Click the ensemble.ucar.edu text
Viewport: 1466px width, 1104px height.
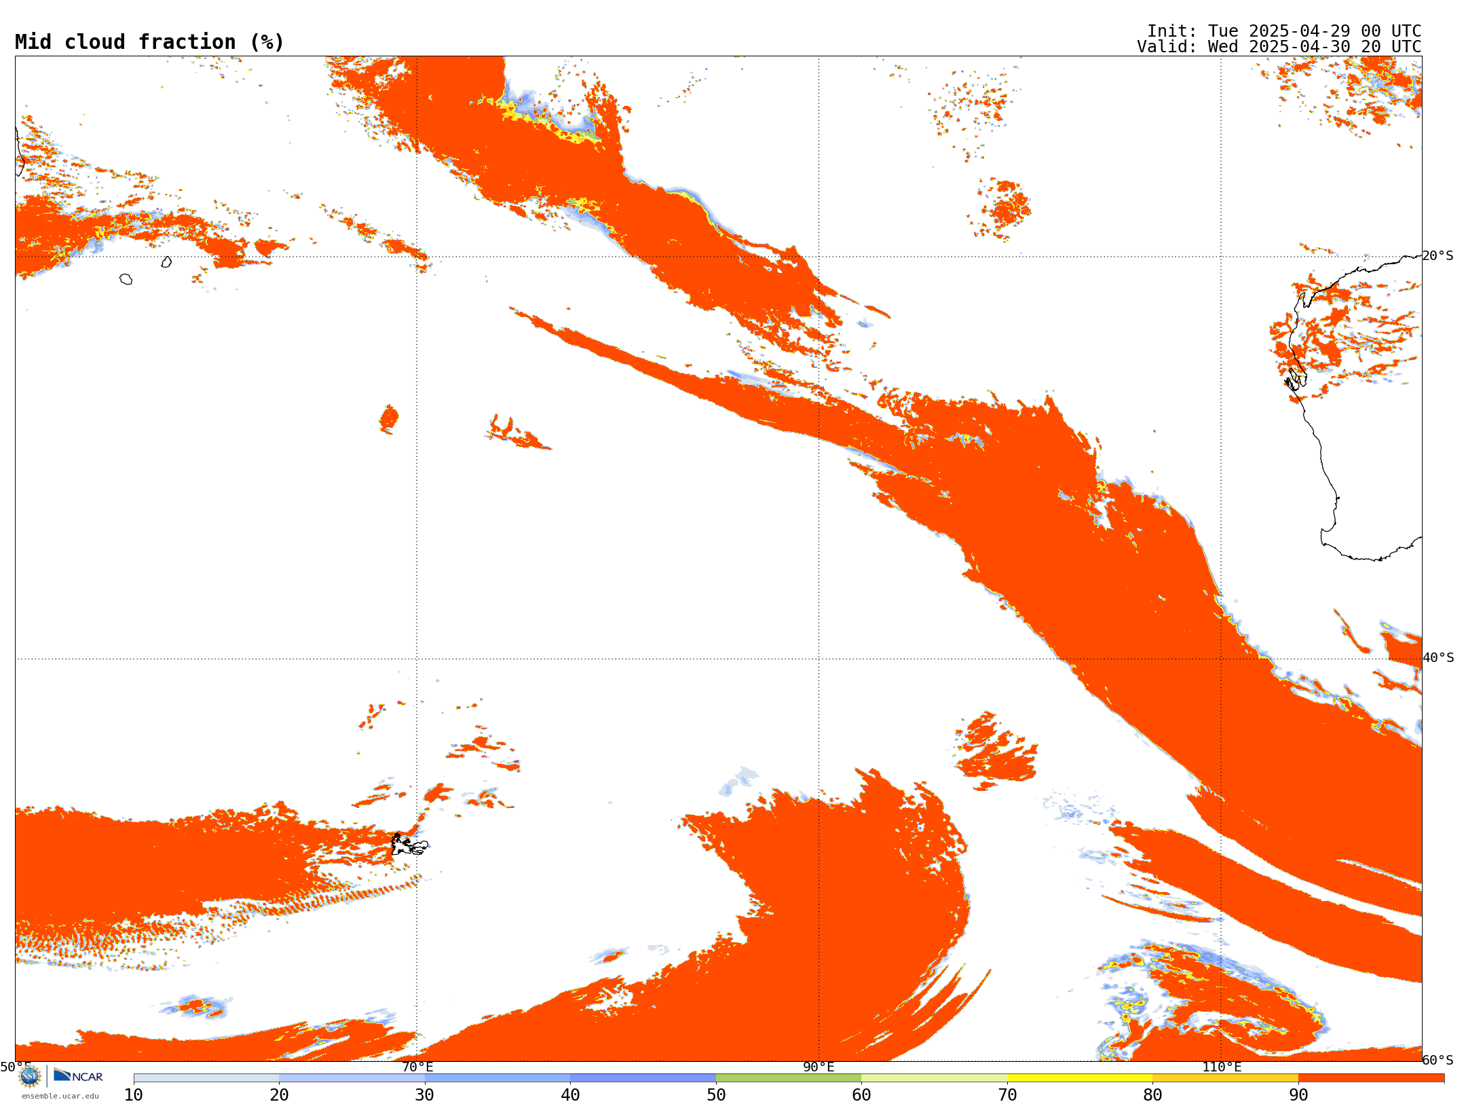click(60, 1096)
